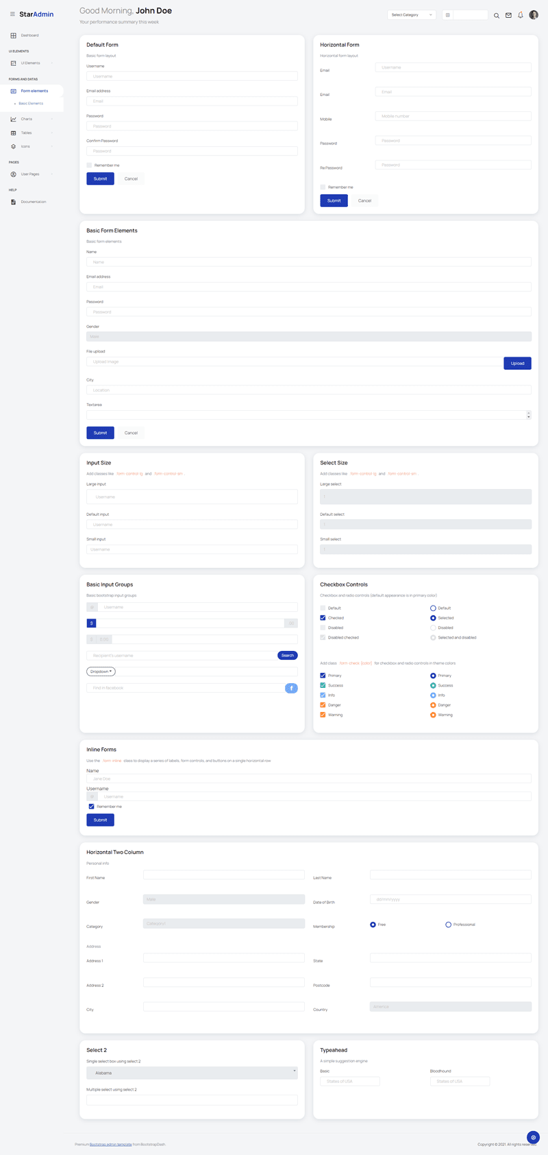548x1155 pixels.
Task: Select the Default radio button
Action: coord(433,608)
